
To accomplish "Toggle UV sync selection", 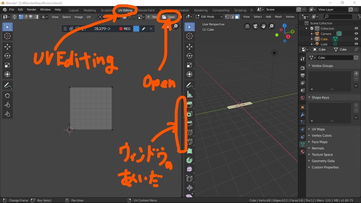I will [14, 17].
